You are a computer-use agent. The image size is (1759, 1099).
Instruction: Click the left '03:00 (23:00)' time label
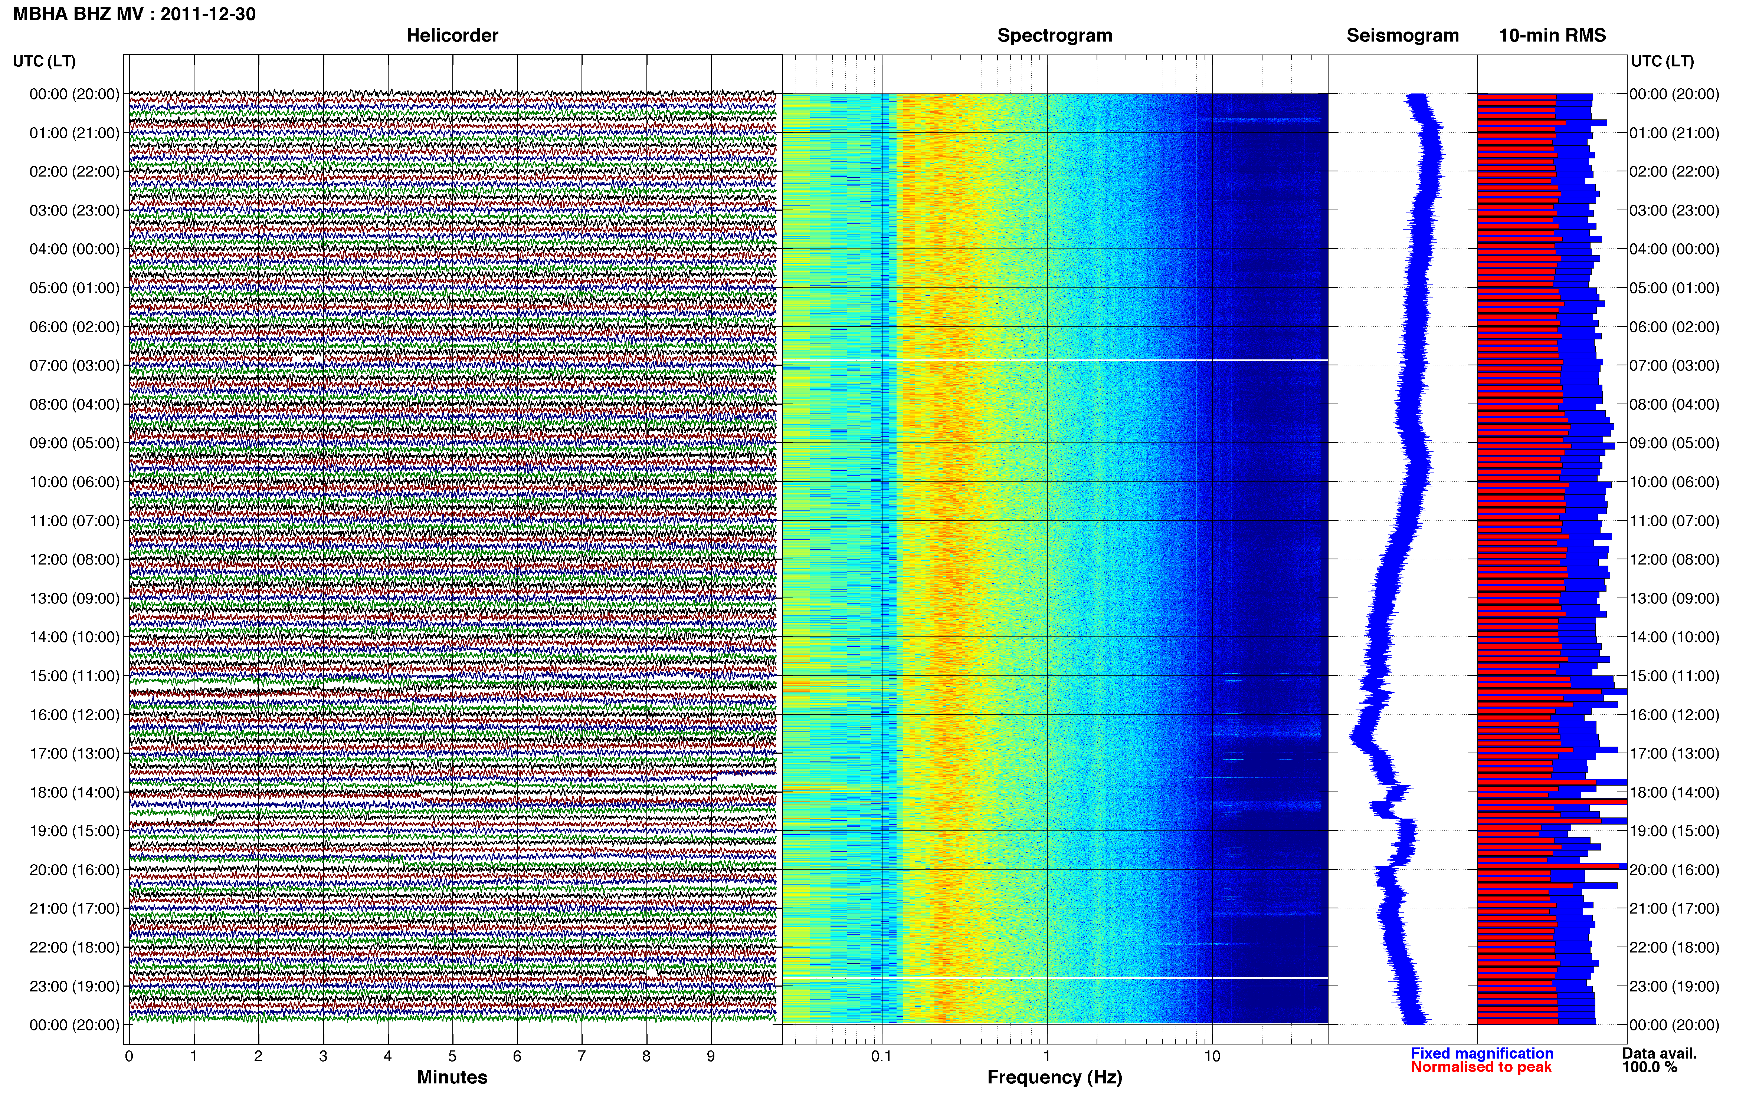tap(74, 211)
